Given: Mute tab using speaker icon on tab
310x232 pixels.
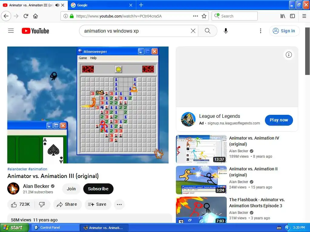Looking at the screenshot, I should [57, 5].
